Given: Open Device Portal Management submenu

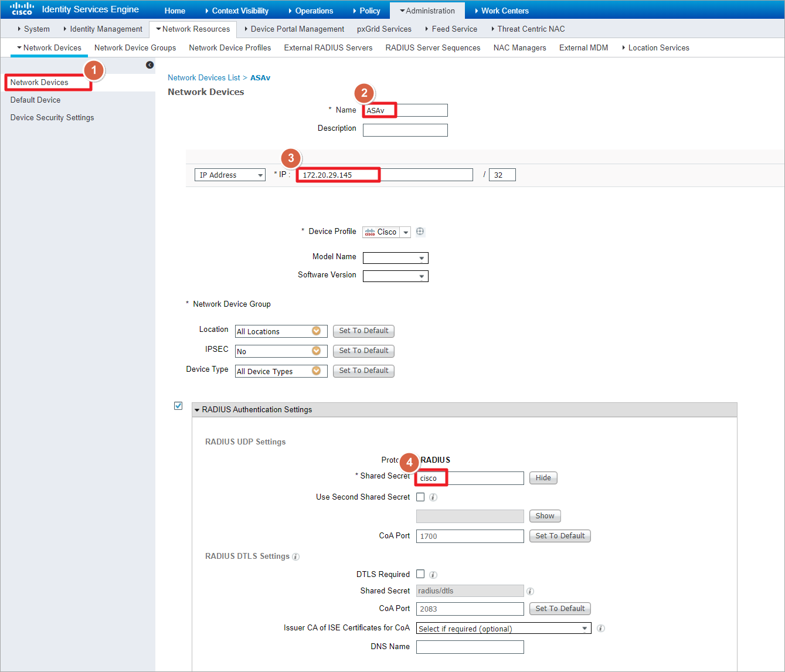Looking at the screenshot, I should coord(294,29).
